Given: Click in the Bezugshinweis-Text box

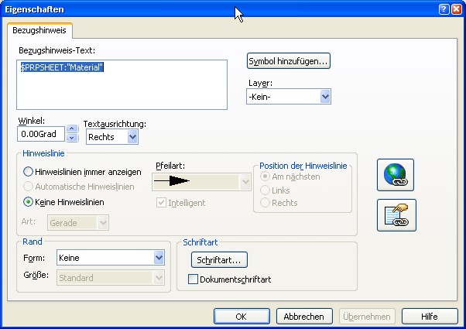Looking at the screenshot, I should click(x=122, y=84).
